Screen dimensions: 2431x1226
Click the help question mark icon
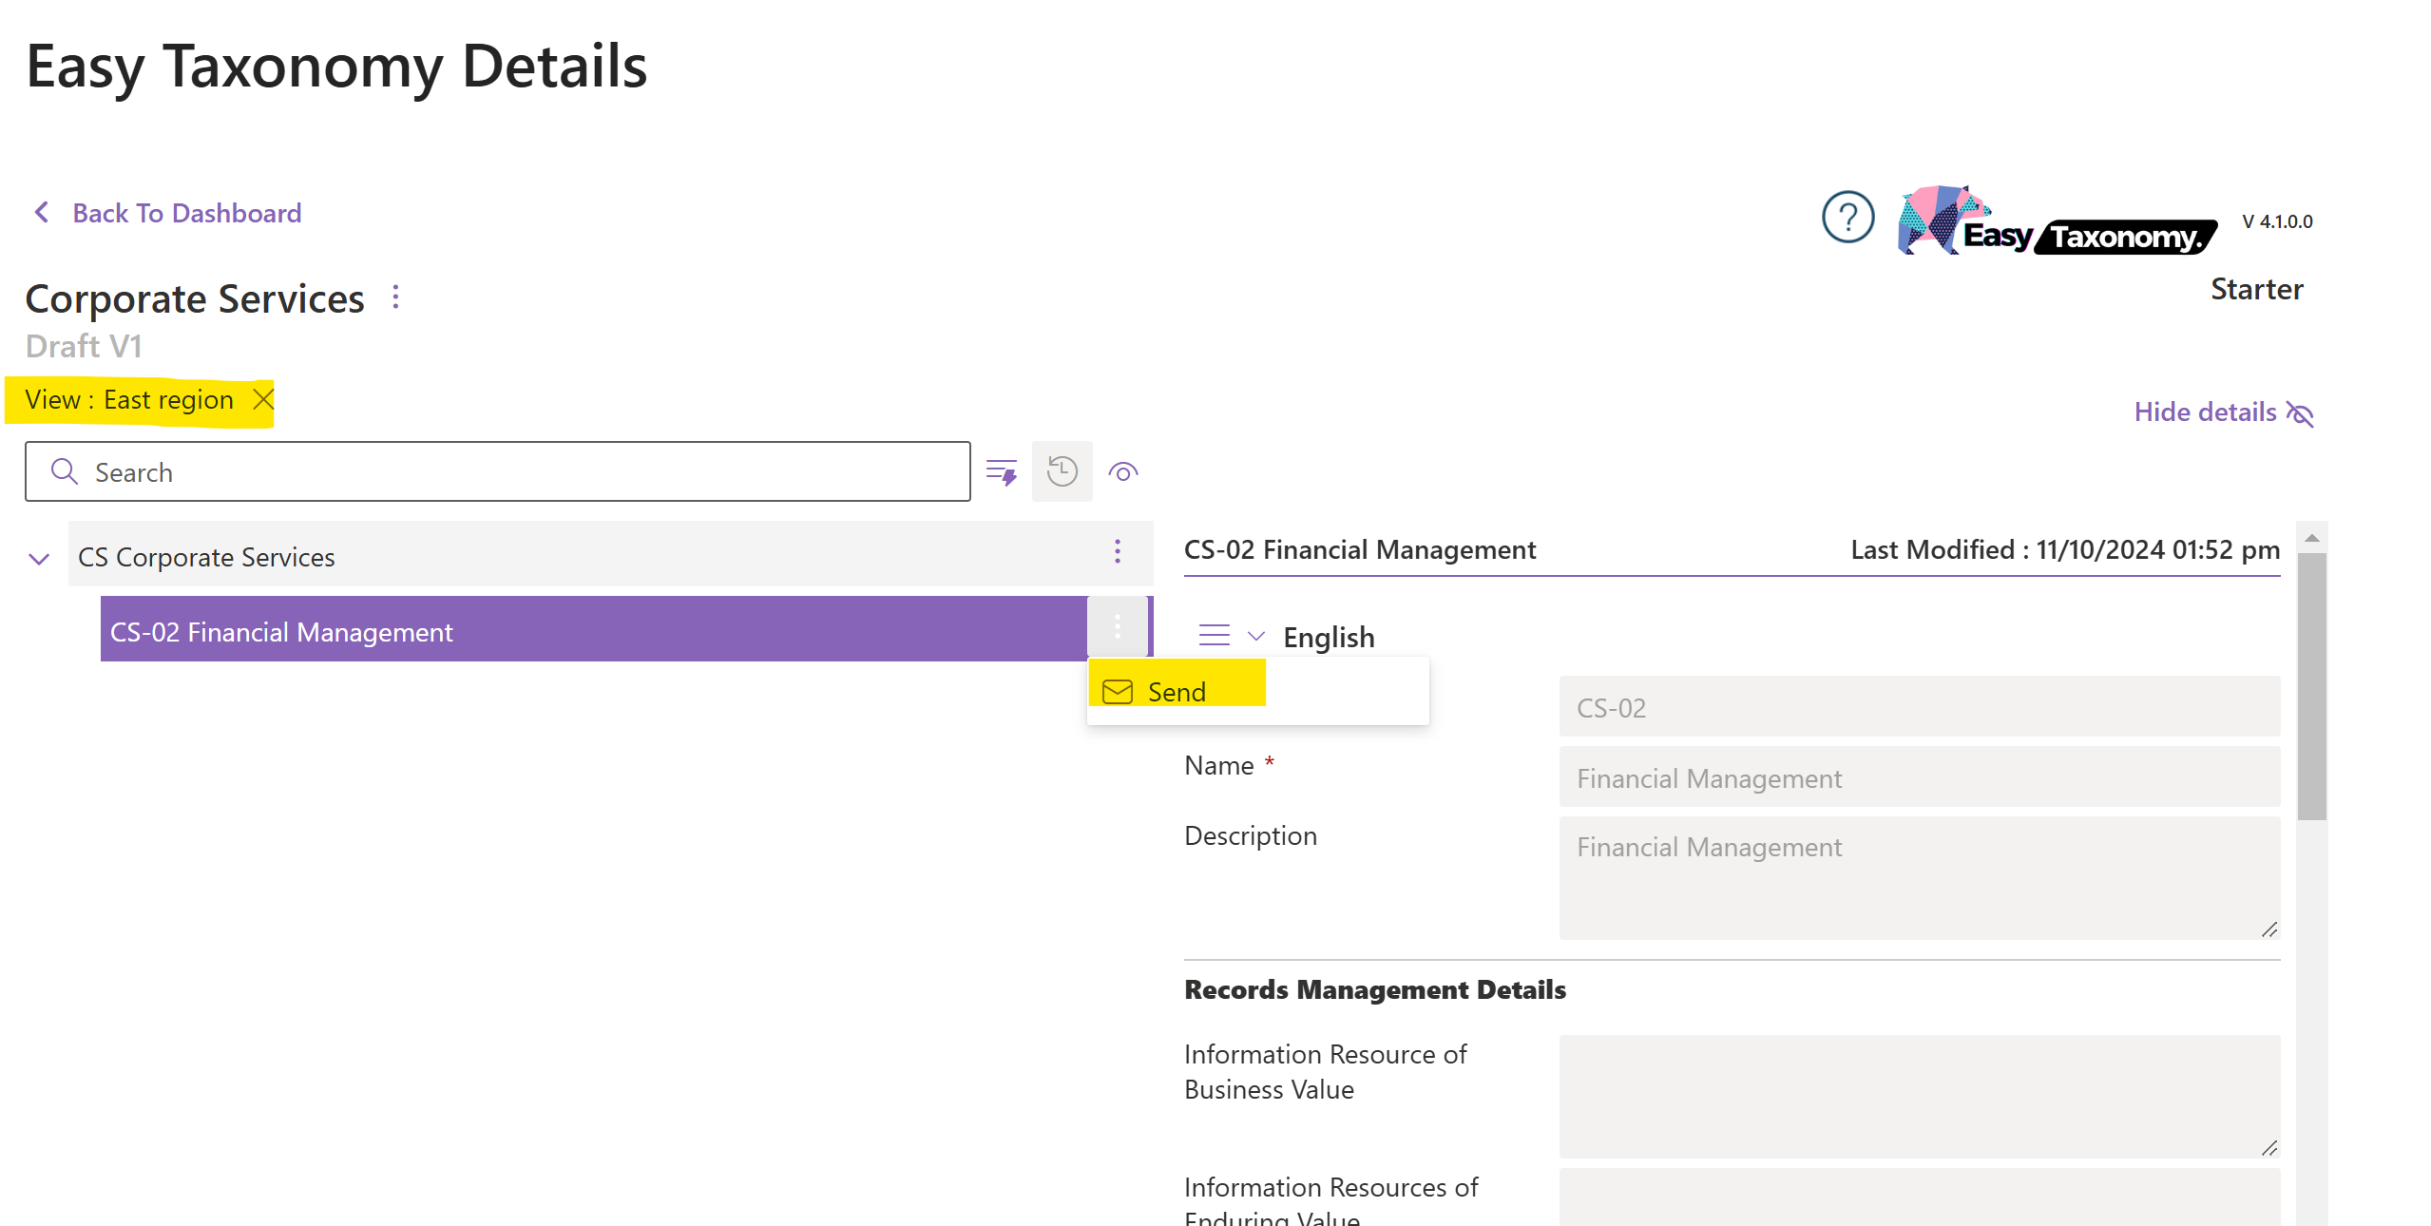(x=1847, y=218)
